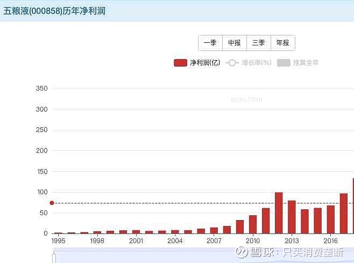This screenshot has height=263, width=354.
Task: Click the 2015 net profit bar
Action: [317, 221]
